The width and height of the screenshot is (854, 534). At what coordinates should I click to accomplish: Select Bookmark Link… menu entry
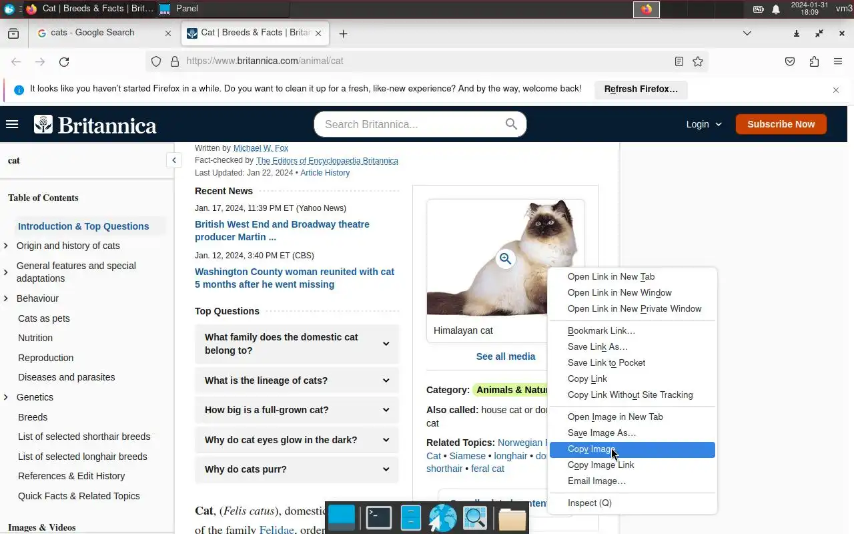[632, 331]
